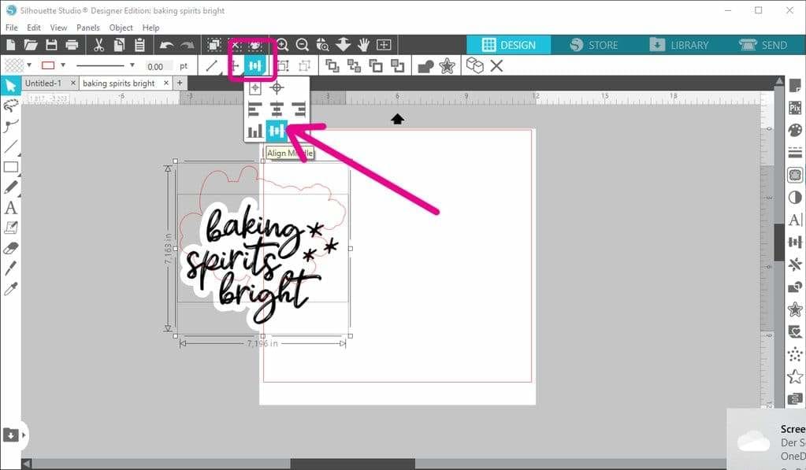The image size is (806, 470).
Task: Save the document with the floppy icon
Action: click(51, 45)
